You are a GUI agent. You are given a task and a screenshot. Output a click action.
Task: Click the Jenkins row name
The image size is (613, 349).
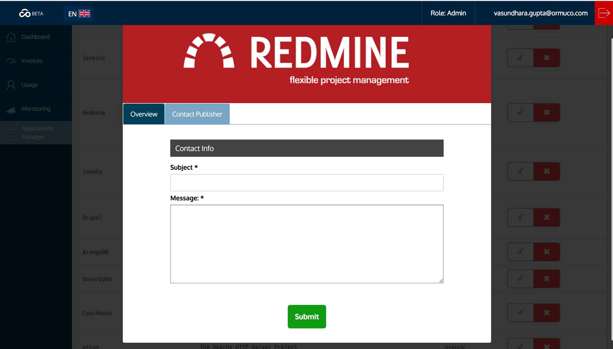(x=94, y=58)
